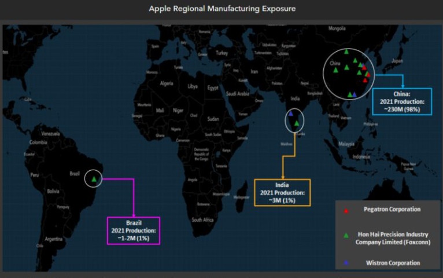Click the green Foxconn marker in India
The height and width of the screenshot is (278, 443).
point(297,123)
